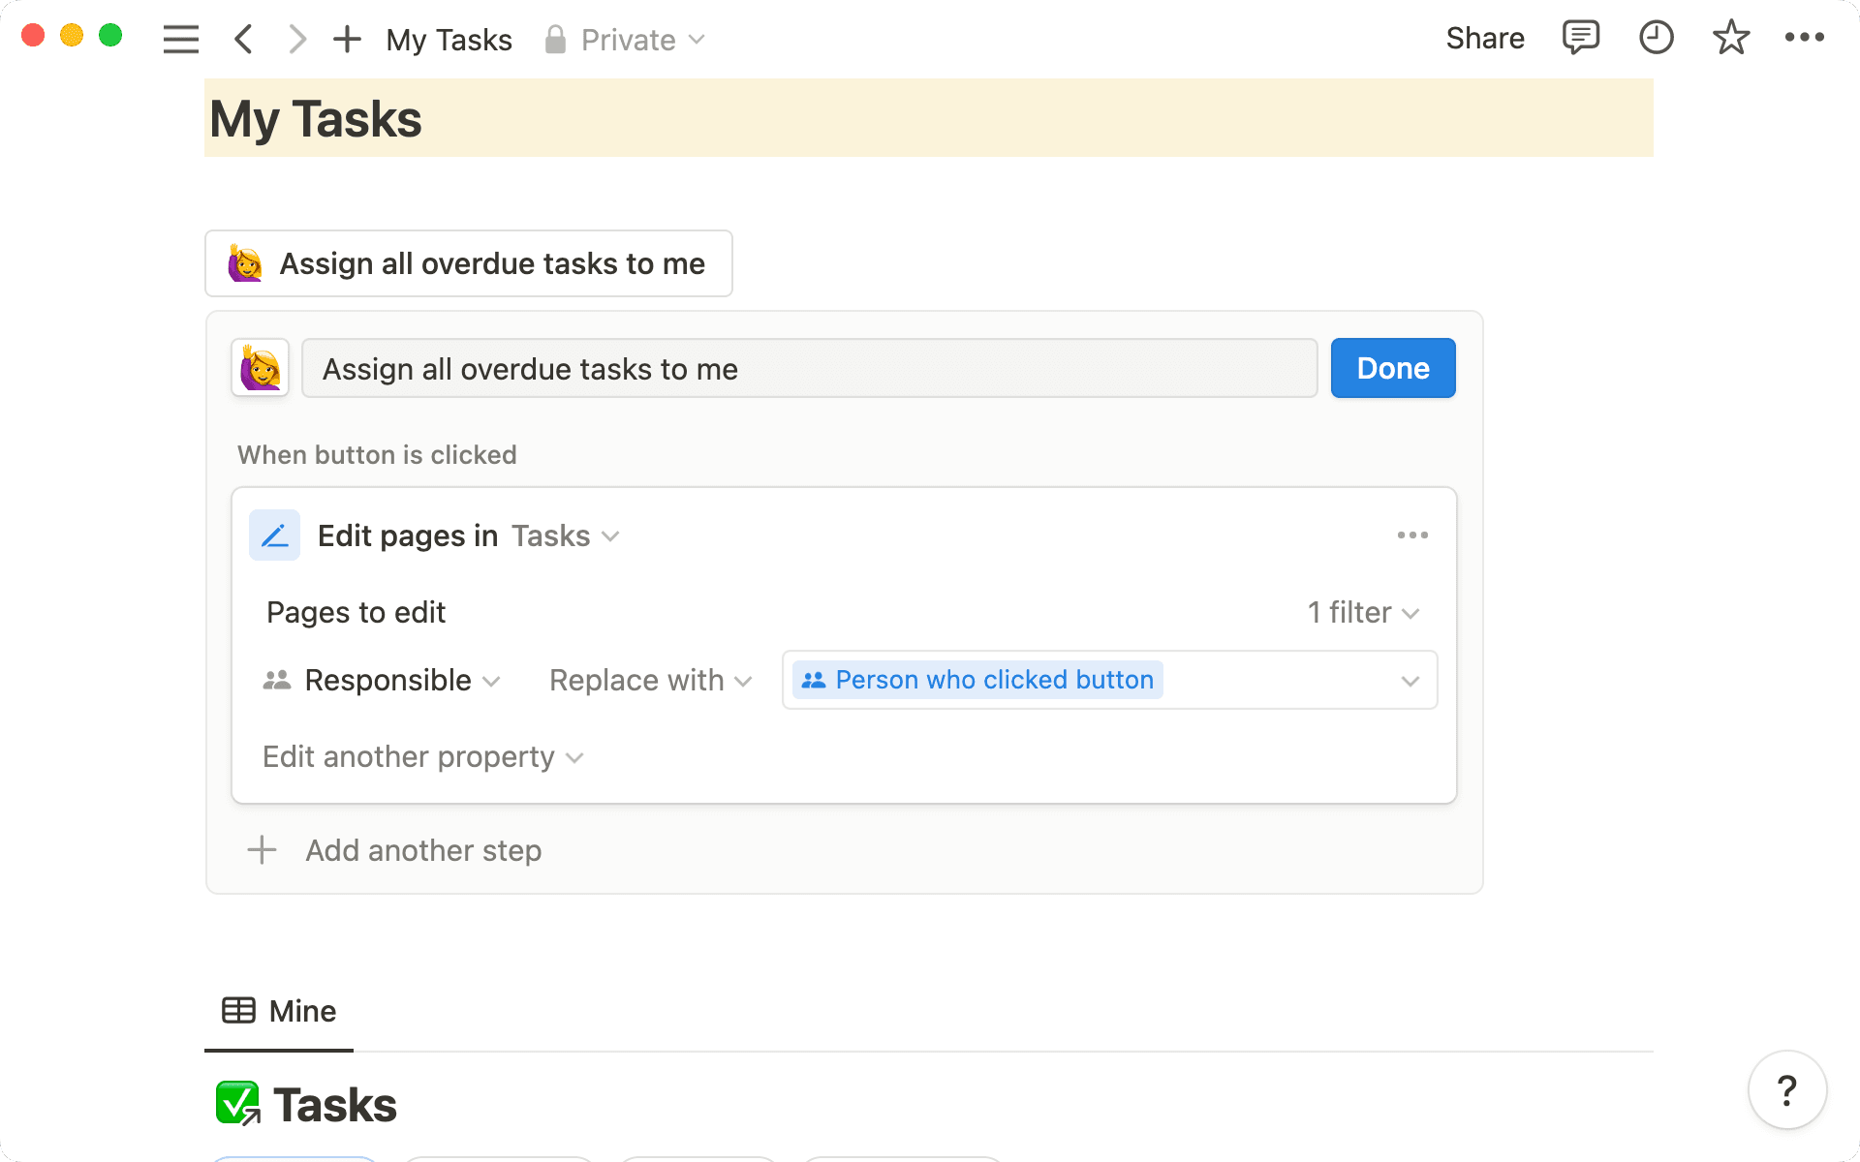Image resolution: width=1860 pixels, height=1162 pixels.
Task: Open the top-right more options menu
Action: coord(1804,37)
